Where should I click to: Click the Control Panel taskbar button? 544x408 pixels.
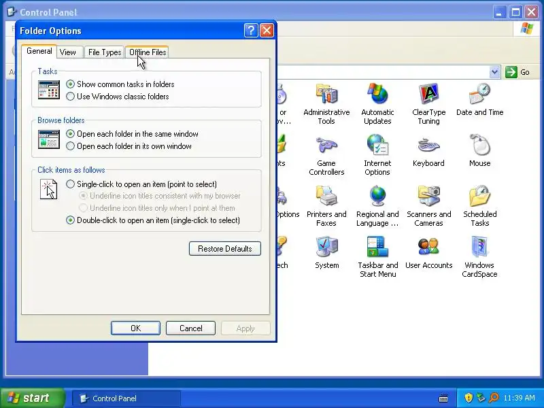tap(126, 398)
